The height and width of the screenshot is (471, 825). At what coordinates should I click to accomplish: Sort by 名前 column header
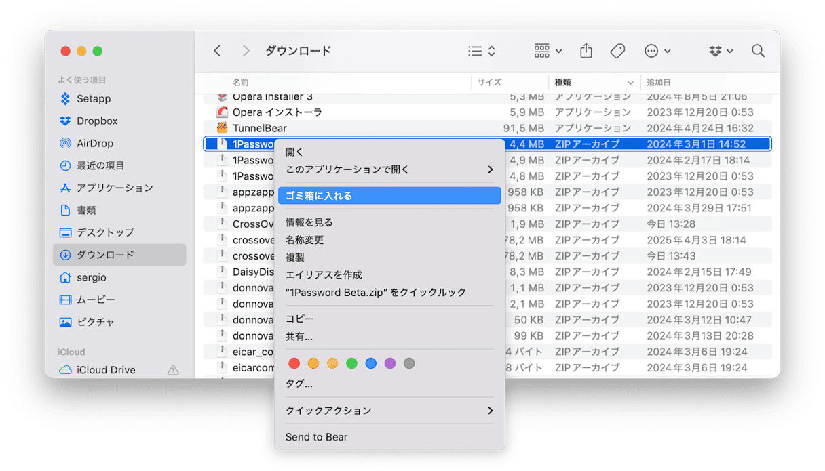coord(241,83)
